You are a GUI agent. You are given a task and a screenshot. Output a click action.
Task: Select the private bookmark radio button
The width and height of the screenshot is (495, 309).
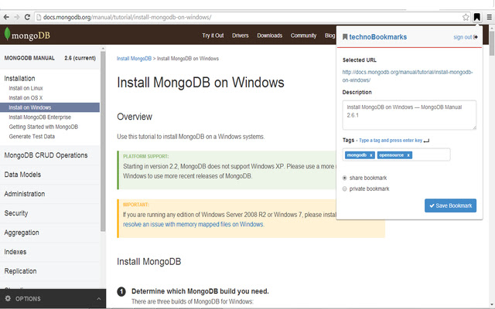coord(344,188)
